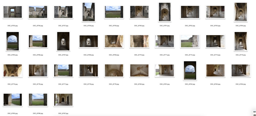This screenshot has width=256, height=116.
Task: Select the DSC_8768.jpg thumbnail
Action: click(88, 41)
